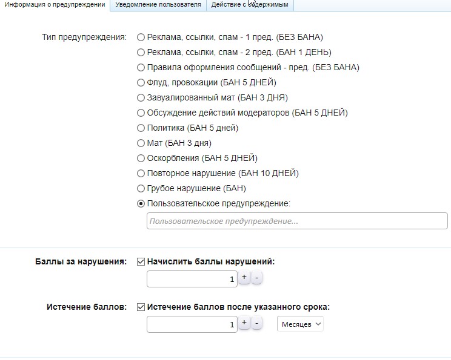
Task: Open the 'Месяцев' period dropdown
Action: (301, 324)
